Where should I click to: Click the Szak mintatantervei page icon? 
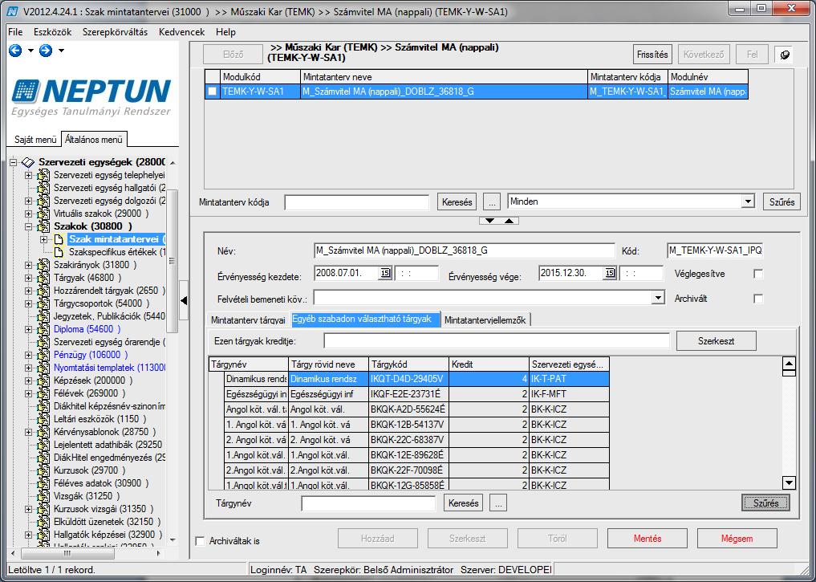point(59,239)
